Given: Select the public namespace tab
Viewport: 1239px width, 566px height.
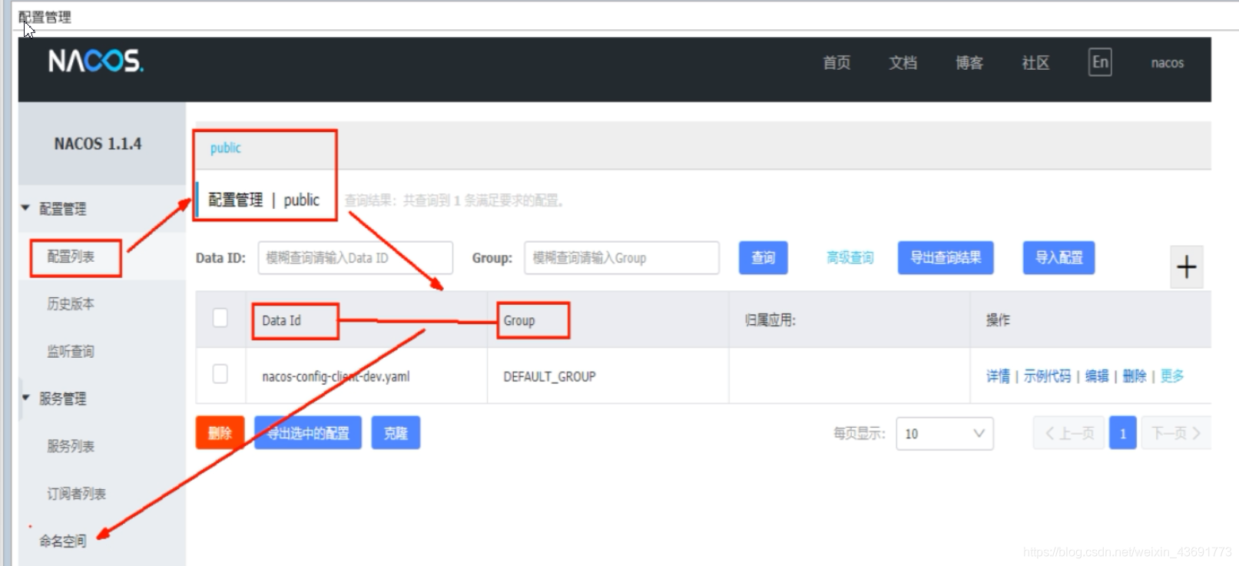Looking at the screenshot, I should pyautogui.click(x=226, y=147).
